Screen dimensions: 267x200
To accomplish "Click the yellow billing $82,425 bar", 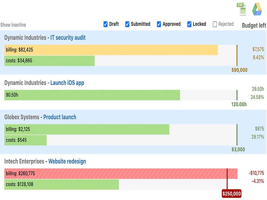I will tap(111, 50).
